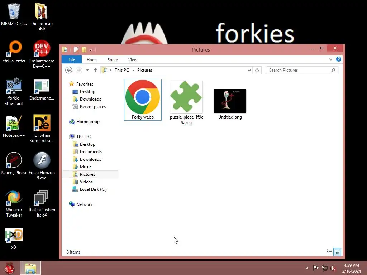Refresh the Pictures folder
This screenshot has width=367, height=275.
[257, 70]
